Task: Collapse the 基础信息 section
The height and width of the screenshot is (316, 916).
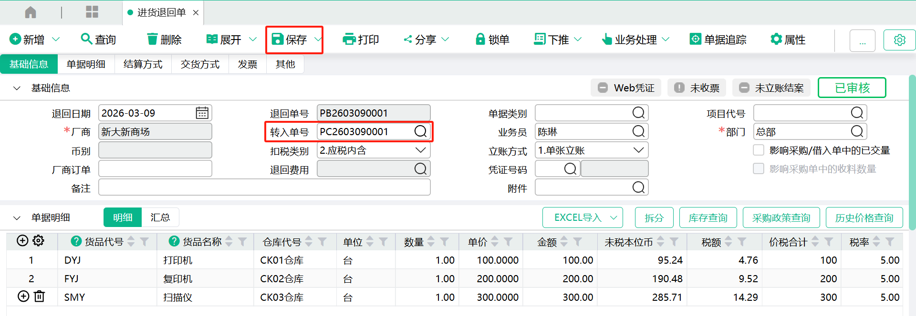Action: click(x=17, y=88)
